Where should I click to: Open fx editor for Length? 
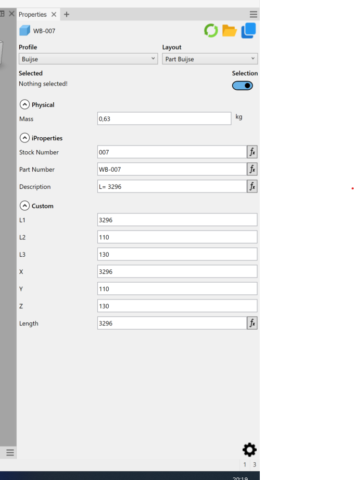(x=252, y=323)
